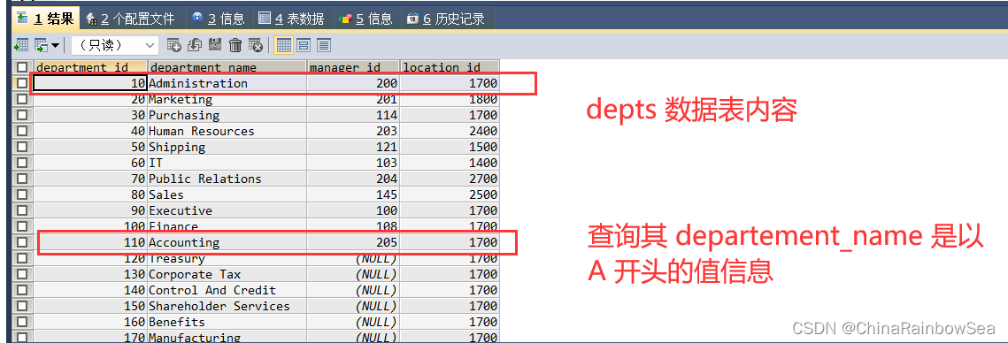
Task: Sort by location_id column header
Action: [x=450, y=67]
